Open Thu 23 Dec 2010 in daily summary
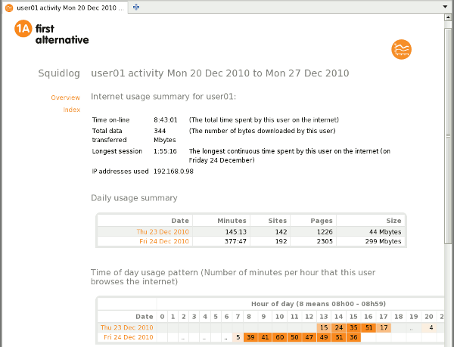 (163, 231)
